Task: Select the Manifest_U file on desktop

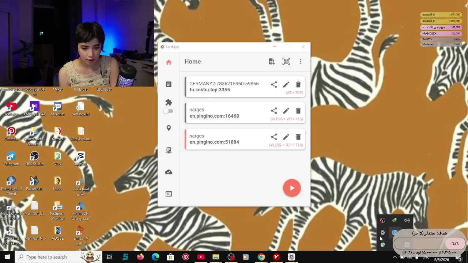Action: [x=34, y=208]
